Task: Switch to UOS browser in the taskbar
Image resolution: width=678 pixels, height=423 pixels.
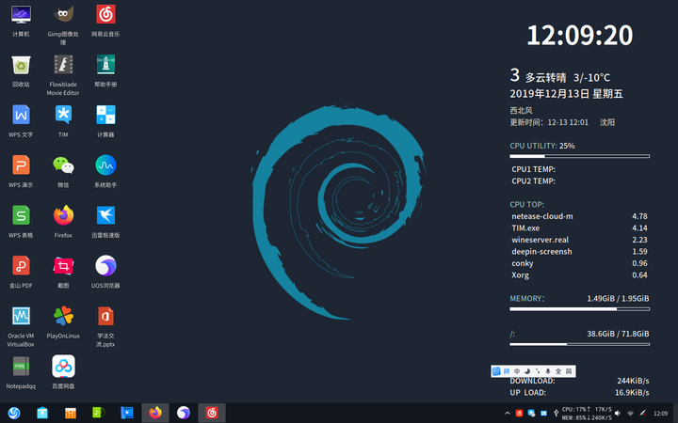Action: point(184,413)
